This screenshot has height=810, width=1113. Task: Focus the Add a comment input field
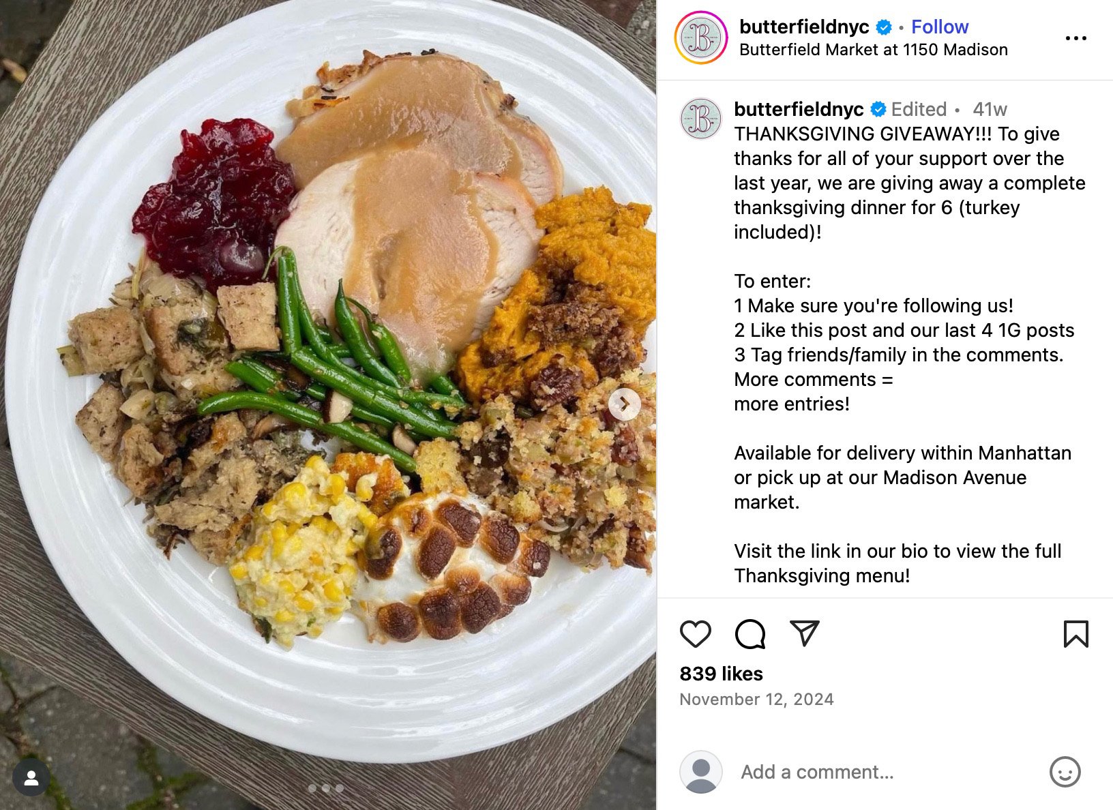[x=818, y=771]
